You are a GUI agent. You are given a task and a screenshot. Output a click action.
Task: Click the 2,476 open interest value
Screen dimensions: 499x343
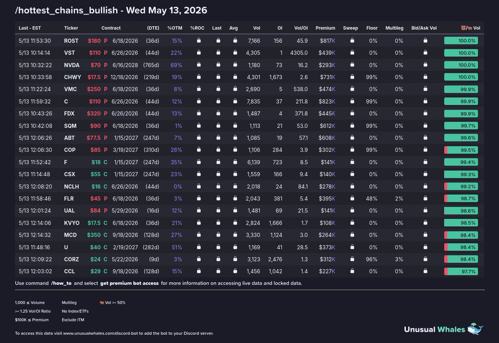click(x=276, y=259)
